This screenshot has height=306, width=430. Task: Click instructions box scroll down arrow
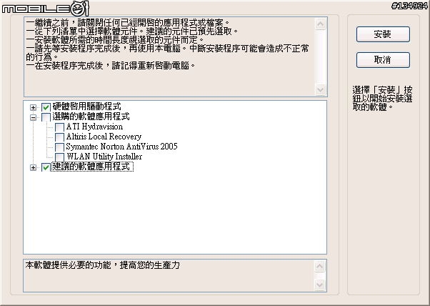tap(320, 89)
